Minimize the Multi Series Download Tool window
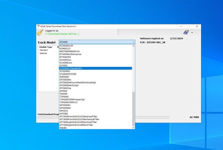Screen dimensions: 223x150 pyautogui.click(x=181, y=26)
